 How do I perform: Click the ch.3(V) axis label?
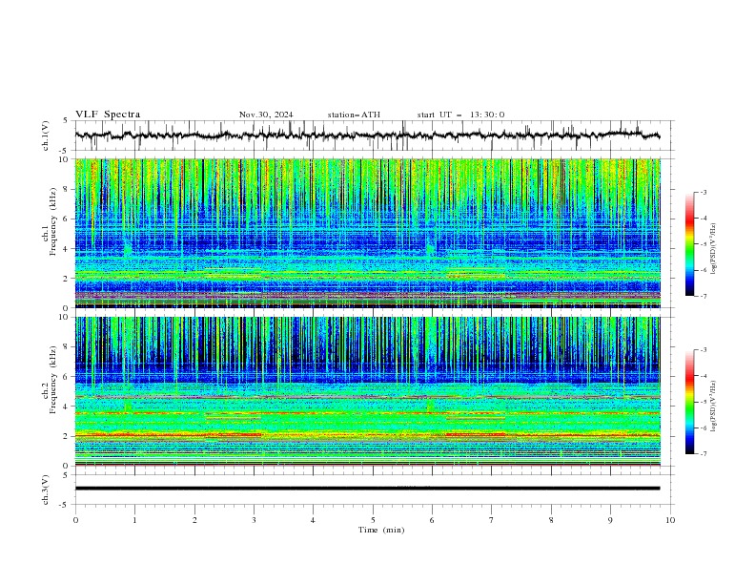pos(45,490)
